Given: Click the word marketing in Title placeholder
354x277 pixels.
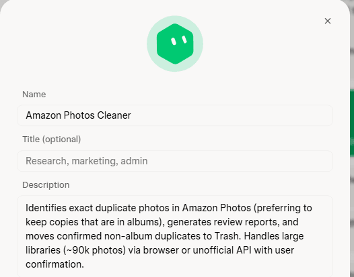Looking at the screenshot, I should (95, 161).
